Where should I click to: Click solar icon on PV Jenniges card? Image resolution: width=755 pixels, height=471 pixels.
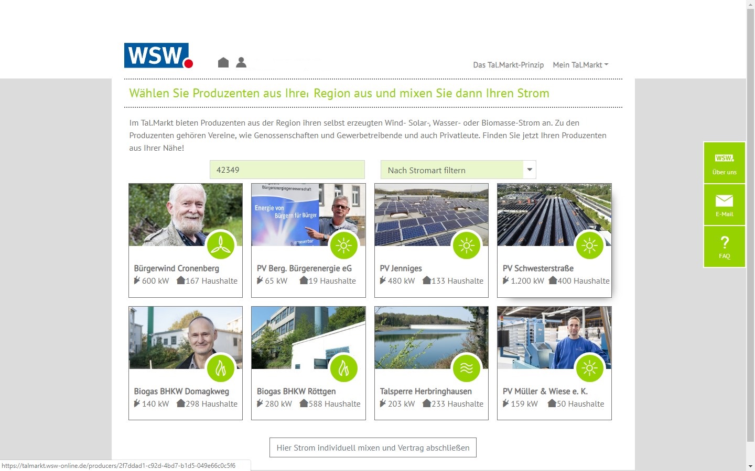coord(466,245)
